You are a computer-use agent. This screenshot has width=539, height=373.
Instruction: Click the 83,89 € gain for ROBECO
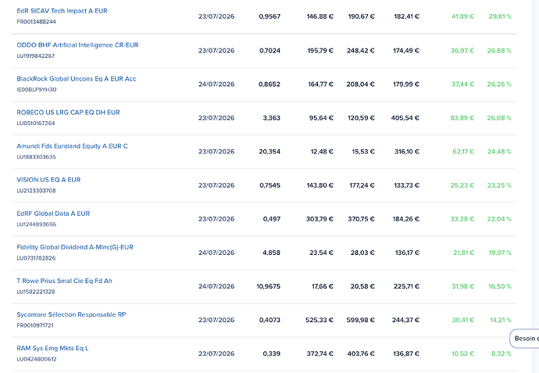(462, 118)
